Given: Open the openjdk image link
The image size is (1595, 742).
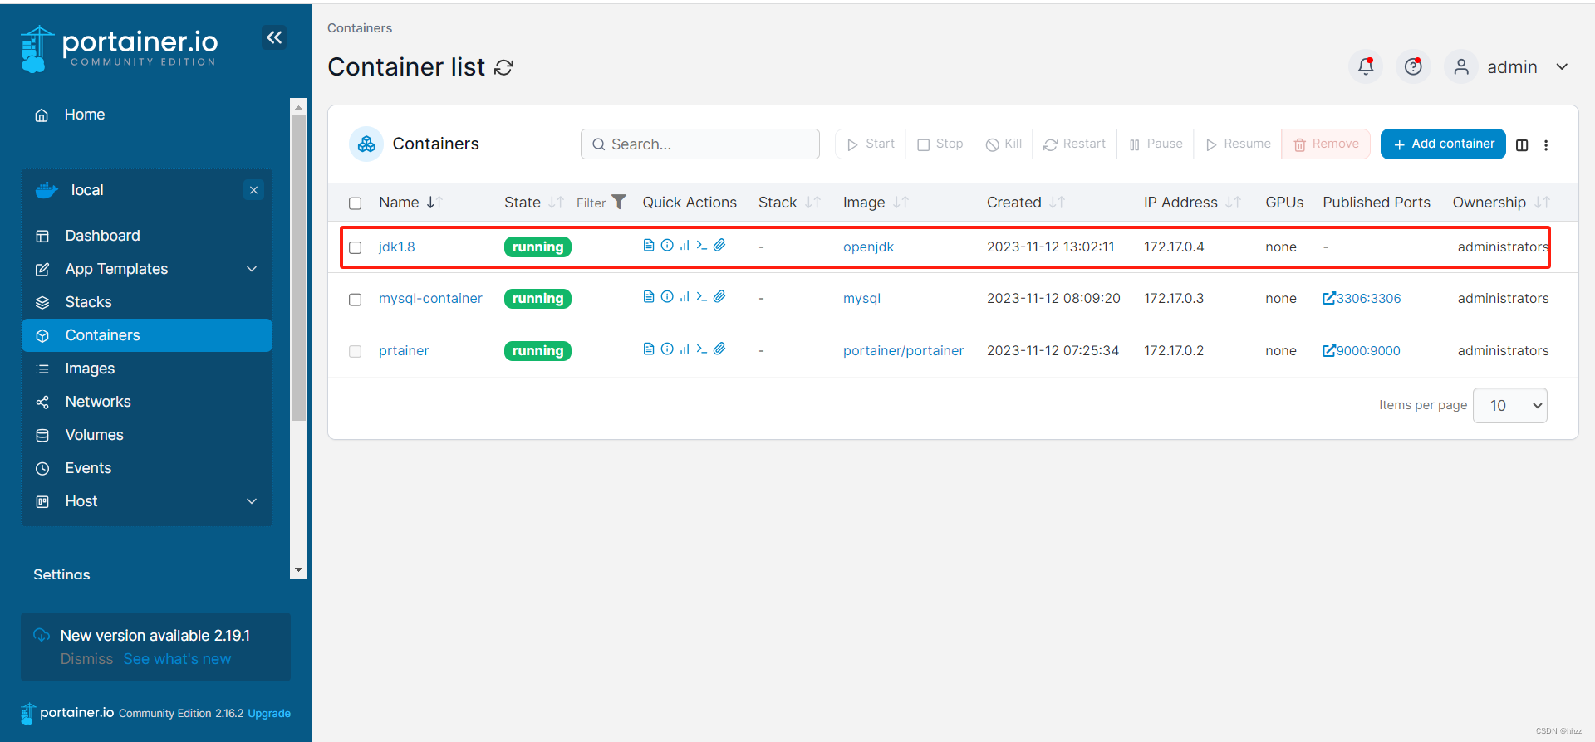Looking at the screenshot, I should tap(868, 247).
